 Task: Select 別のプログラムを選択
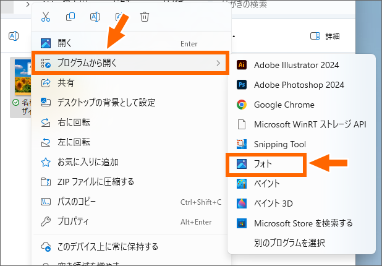pos(302,243)
